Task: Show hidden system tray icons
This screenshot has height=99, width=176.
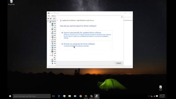Action: (149, 96)
